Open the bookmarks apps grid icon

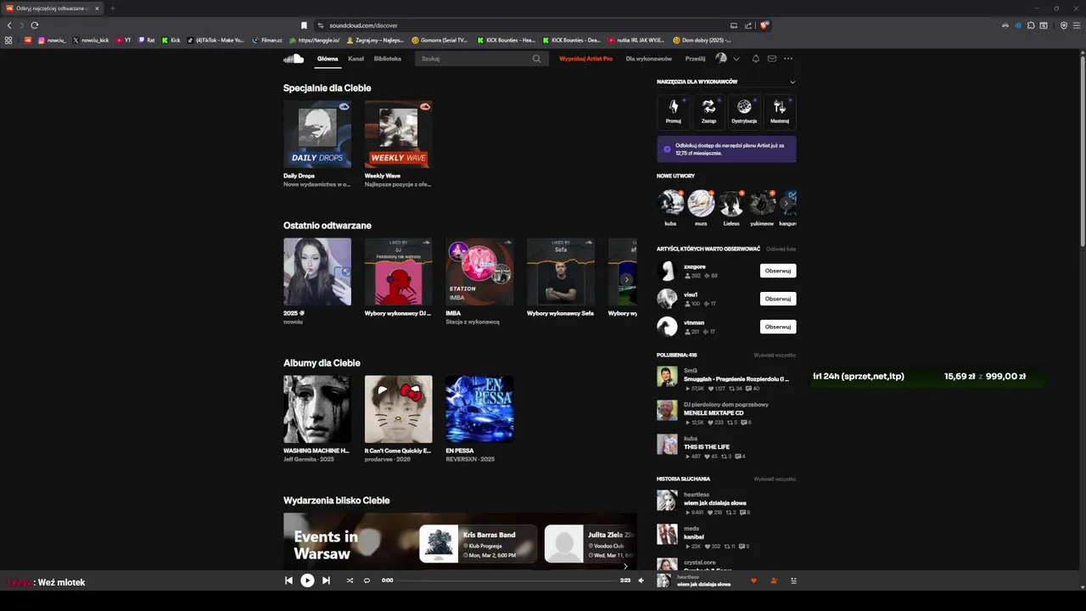point(8,40)
